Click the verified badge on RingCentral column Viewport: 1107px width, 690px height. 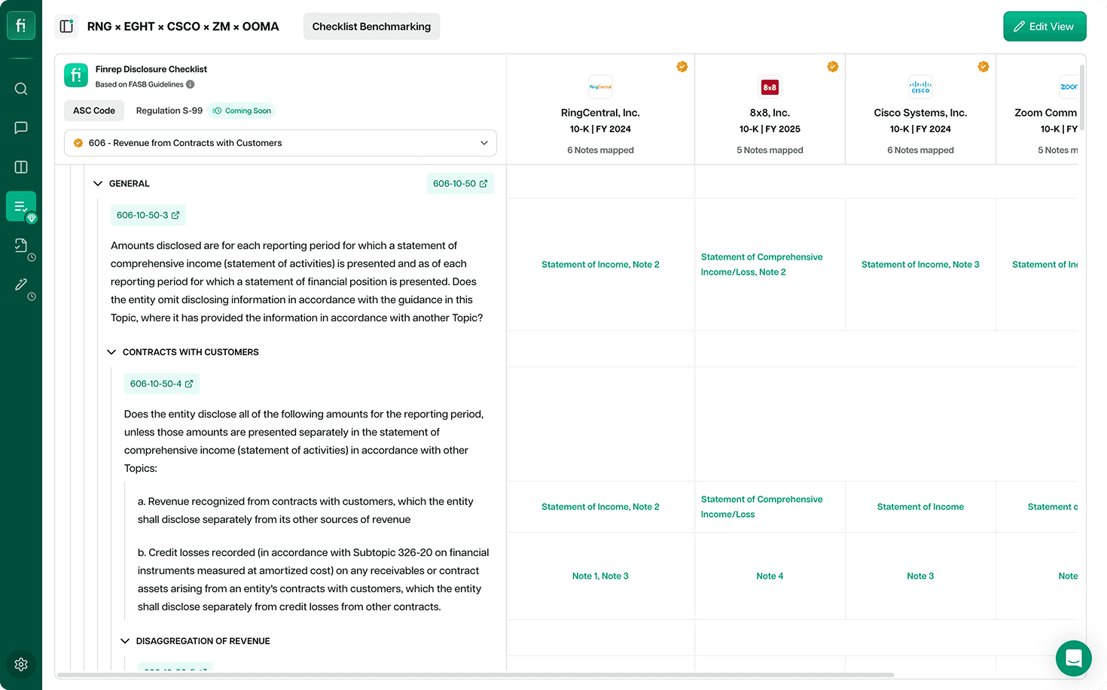(682, 66)
